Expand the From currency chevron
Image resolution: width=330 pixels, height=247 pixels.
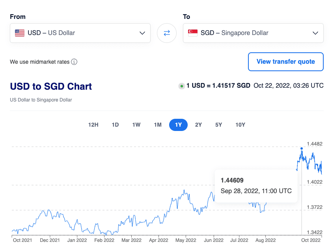tap(142, 33)
